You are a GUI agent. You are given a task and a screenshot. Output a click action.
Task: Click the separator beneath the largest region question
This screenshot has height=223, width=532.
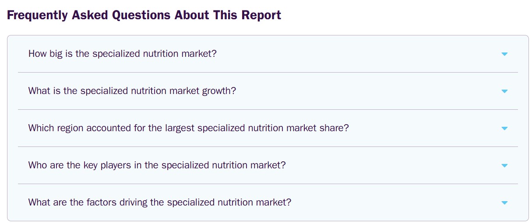click(x=268, y=146)
